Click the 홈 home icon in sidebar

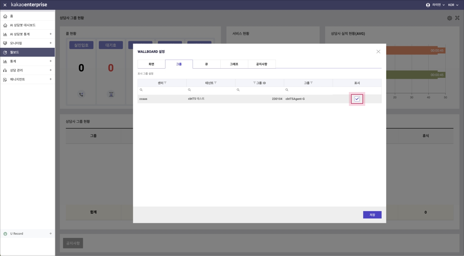coord(5,16)
